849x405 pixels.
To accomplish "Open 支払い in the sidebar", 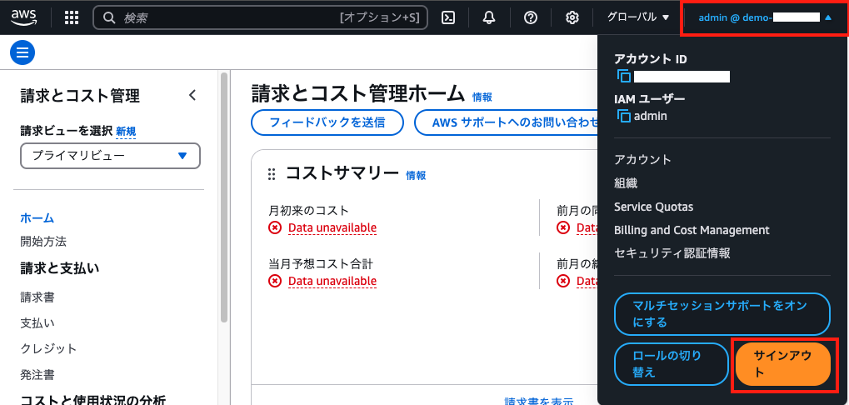I will (37, 323).
